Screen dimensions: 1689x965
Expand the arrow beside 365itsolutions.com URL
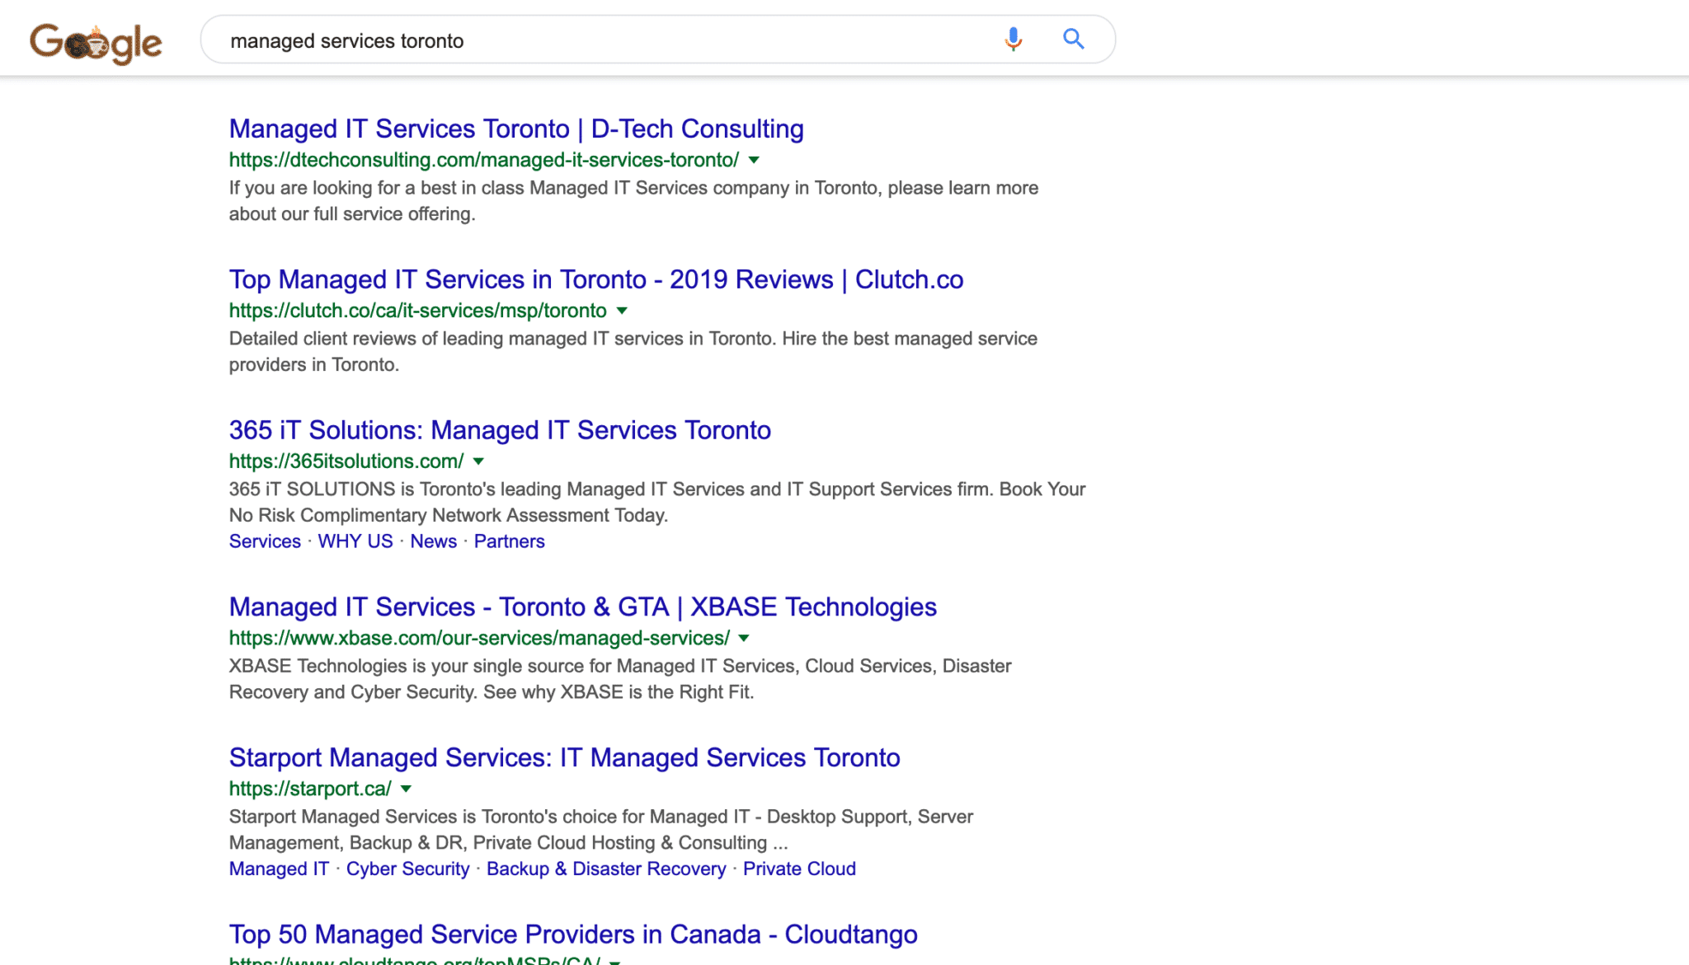[478, 462]
